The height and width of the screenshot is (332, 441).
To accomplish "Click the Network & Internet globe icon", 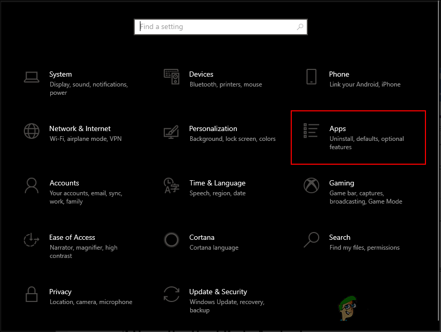I will tap(32, 131).
